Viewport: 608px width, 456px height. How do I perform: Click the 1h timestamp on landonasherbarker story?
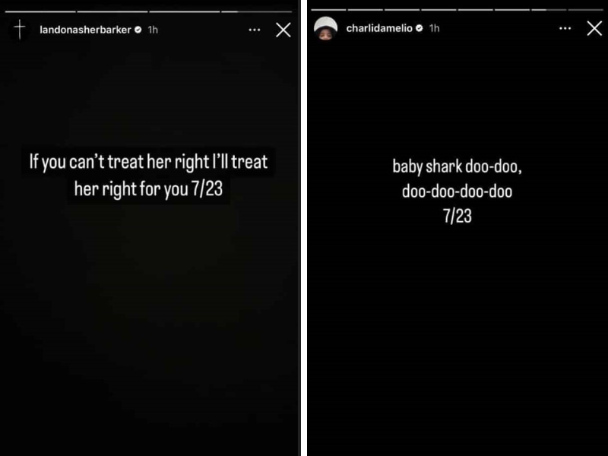click(153, 30)
